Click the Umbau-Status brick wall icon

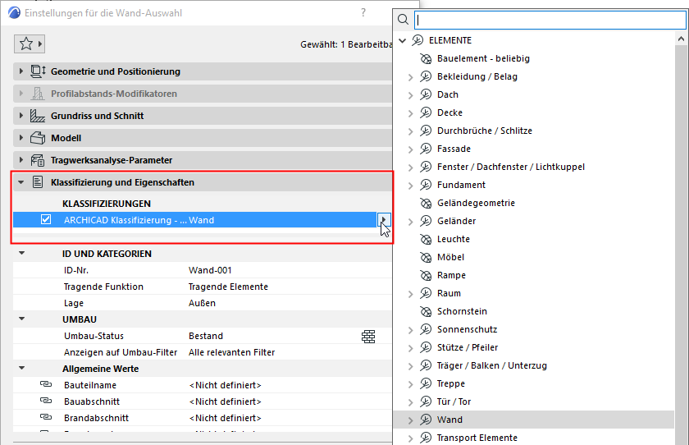coord(368,336)
